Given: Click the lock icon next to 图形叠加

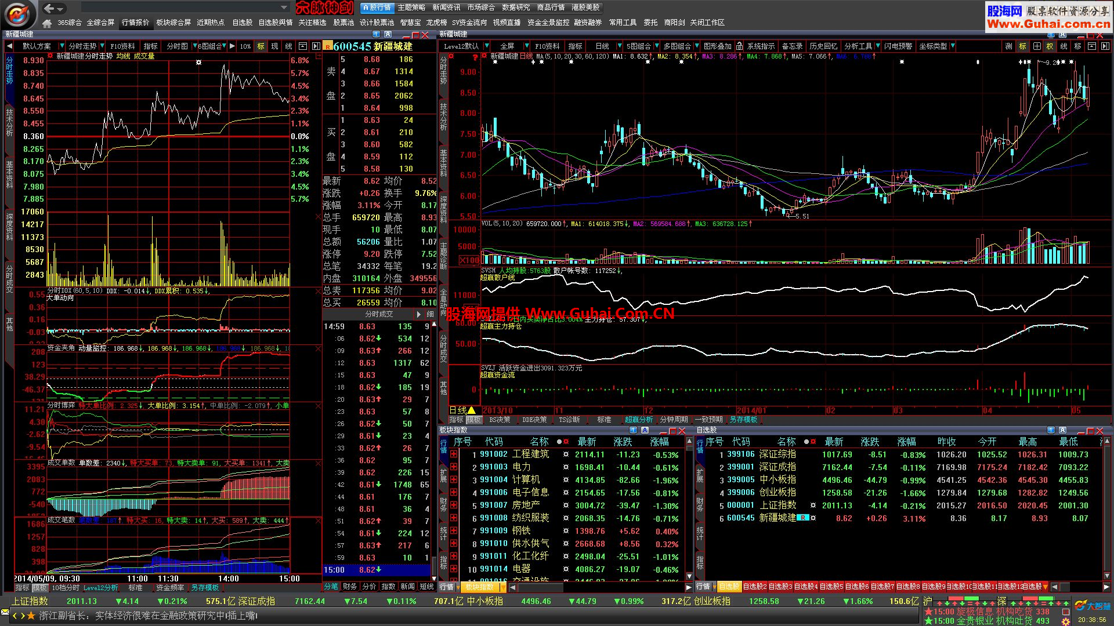Looking at the screenshot, I should [x=739, y=46].
